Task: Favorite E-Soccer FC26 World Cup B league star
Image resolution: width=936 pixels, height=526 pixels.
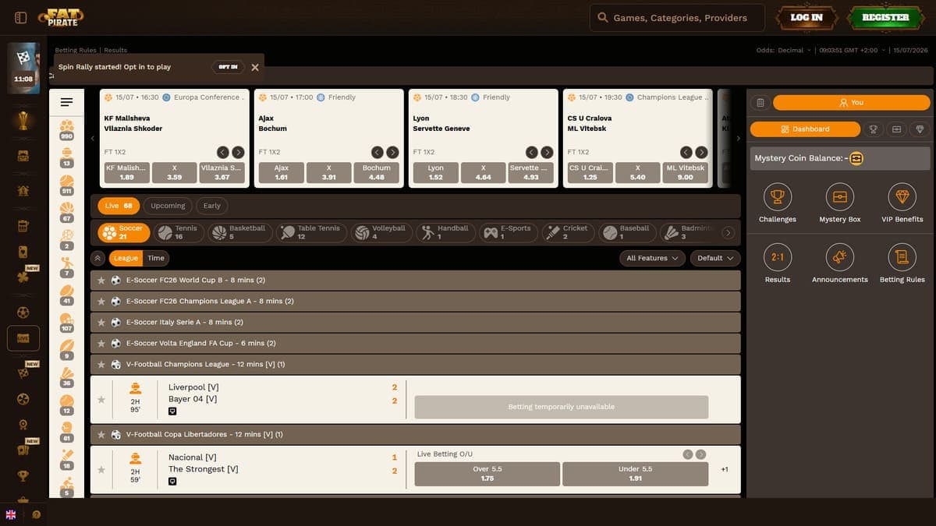Action: coord(101,281)
